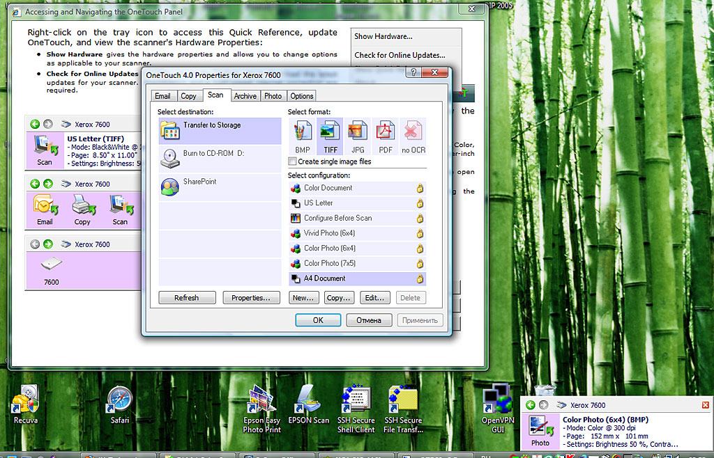Viewport: 714px width, 458px height.
Task: Click the Edit... configuration button
Action: tap(374, 298)
